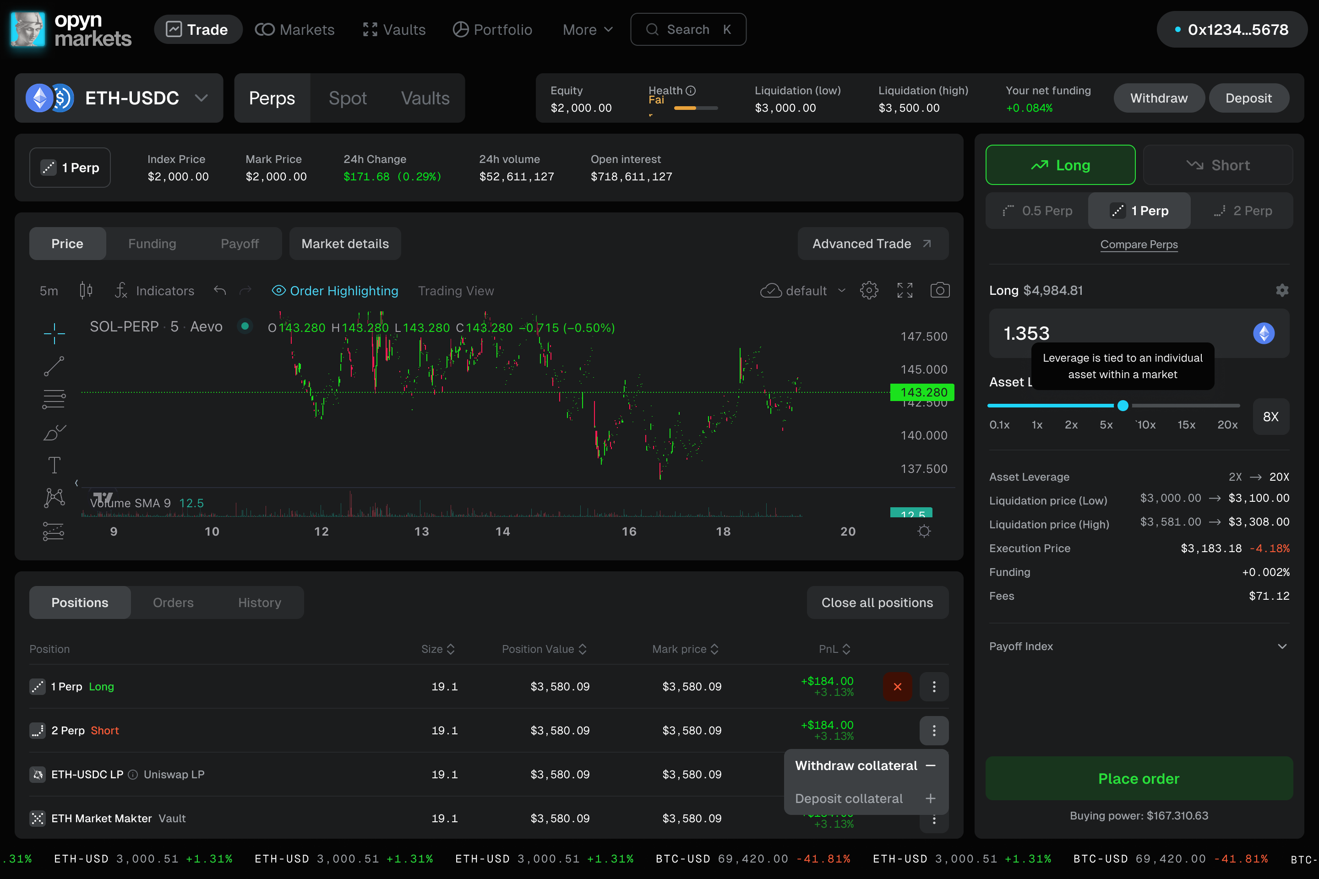Switch market type to Perps
Image resolution: width=1319 pixels, height=879 pixels.
click(x=272, y=98)
